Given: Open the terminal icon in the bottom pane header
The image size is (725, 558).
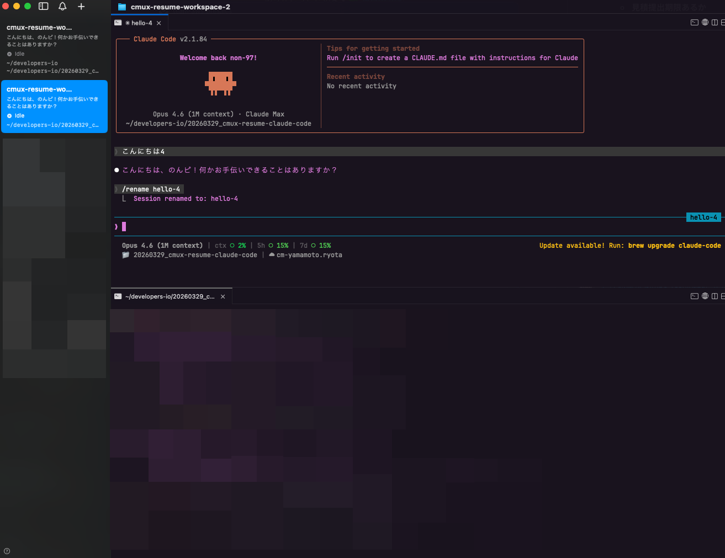Looking at the screenshot, I should coord(694,296).
